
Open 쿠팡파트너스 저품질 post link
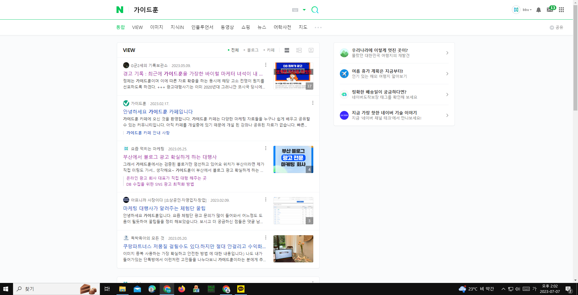[194, 246]
